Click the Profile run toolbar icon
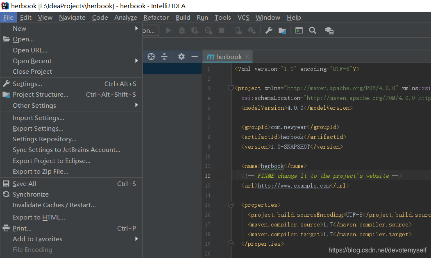The image size is (431, 258). pyautogui.click(x=209, y=30)
